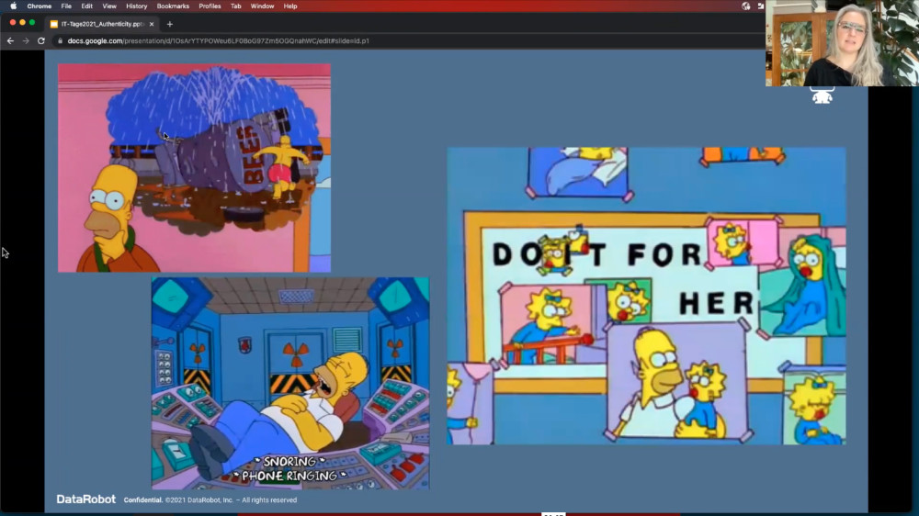Go back to previous page
The height and width of the screenshot is (516, 919).
(10, 41)
